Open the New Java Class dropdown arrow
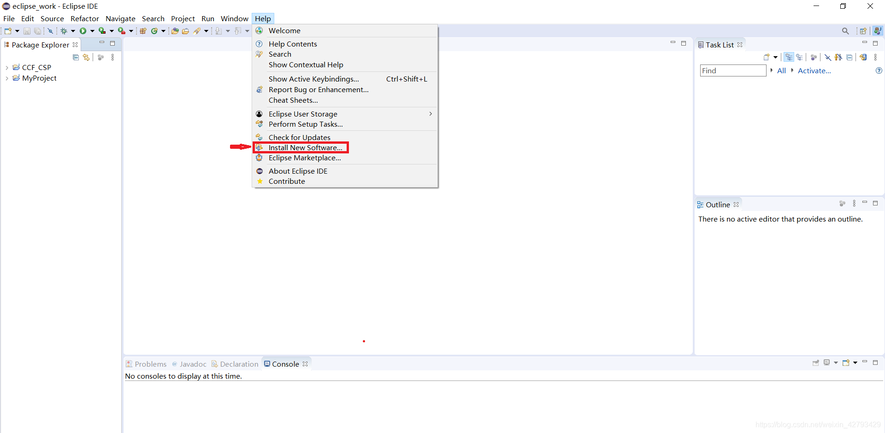Viewport: 885px width, 433px height. [163, 31]
